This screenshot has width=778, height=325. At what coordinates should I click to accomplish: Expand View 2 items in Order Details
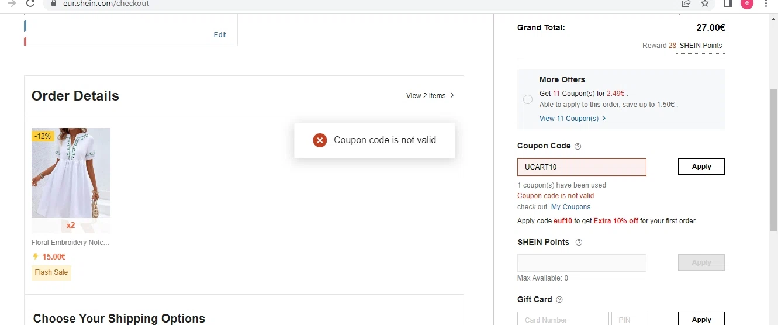pyautogui.click(x=430, y=96)
